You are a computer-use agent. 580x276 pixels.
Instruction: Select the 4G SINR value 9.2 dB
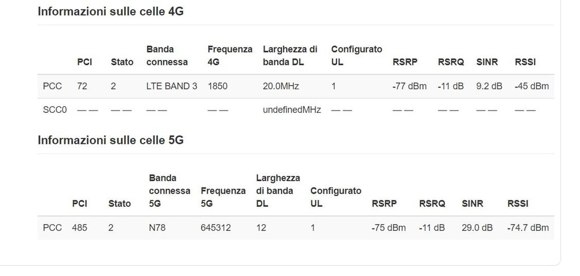(x=489, y=86)
